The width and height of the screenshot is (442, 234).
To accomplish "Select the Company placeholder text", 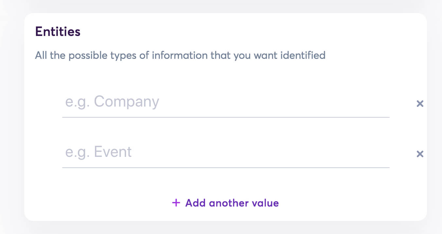I will click(112, 101).
